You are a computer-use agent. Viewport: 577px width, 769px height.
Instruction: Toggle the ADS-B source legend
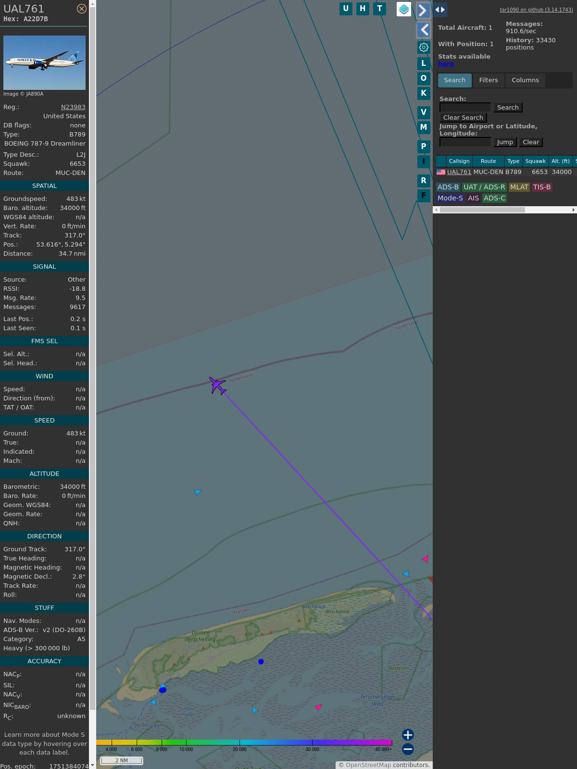coord(448,187)
